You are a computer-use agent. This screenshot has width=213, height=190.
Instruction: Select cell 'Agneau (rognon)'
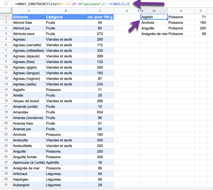pyautogui.click(x=29, y=79)
